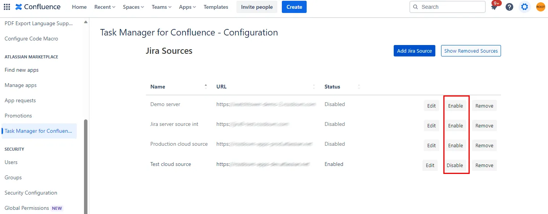Open Groups under Security
The width and height of the screenshot is (548, 214).
click(13, 177)
